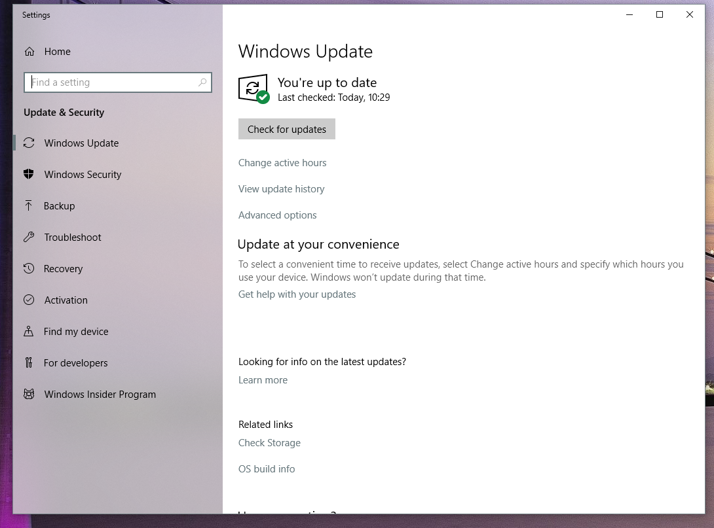This screenshot has height=528, width=714.
Task: Click the Recovery clock icon
Action: coord(29,268)
